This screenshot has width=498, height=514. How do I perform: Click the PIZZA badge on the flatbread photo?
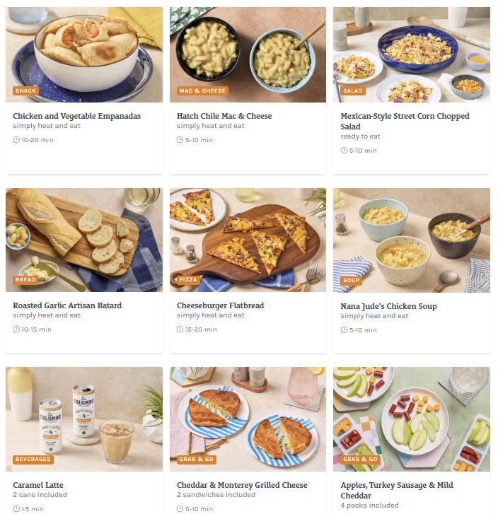coord(188,279)
